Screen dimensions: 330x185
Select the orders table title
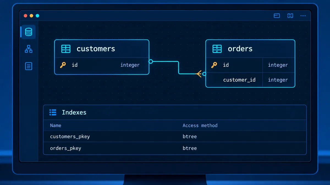240,49
